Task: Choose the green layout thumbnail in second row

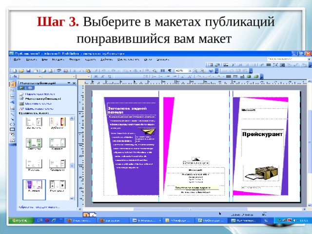Action: point(34,144)
